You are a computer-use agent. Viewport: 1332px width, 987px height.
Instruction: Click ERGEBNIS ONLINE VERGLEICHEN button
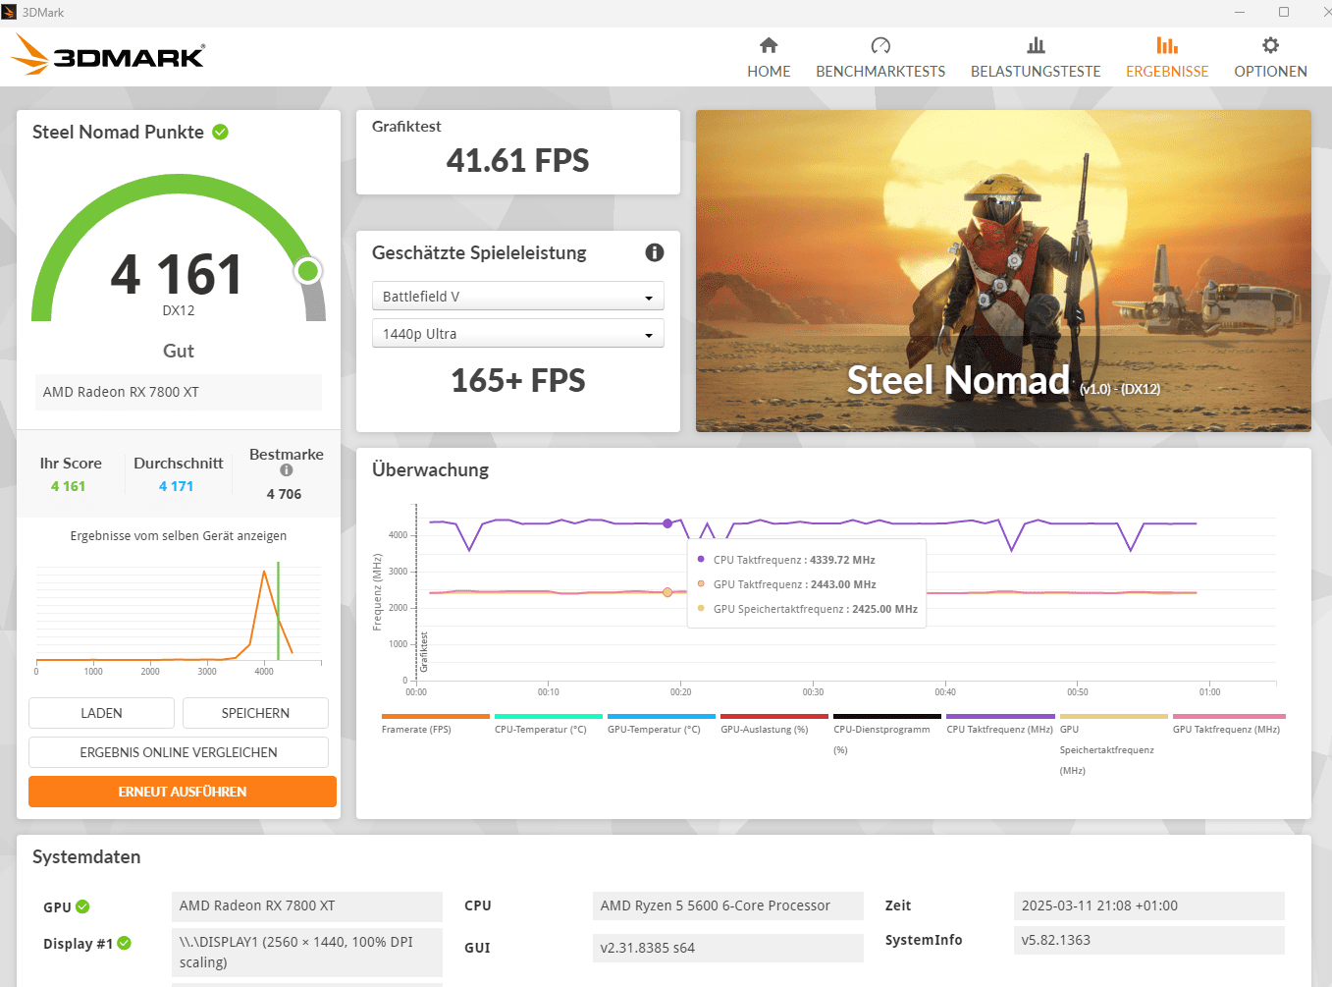pos(179,752)
